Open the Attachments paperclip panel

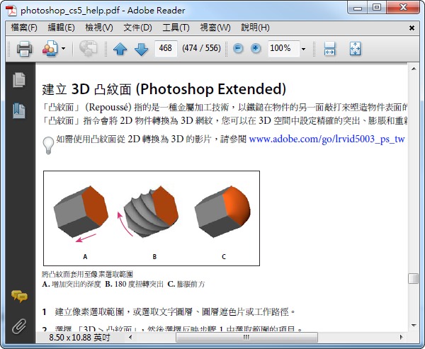[19, 326]
